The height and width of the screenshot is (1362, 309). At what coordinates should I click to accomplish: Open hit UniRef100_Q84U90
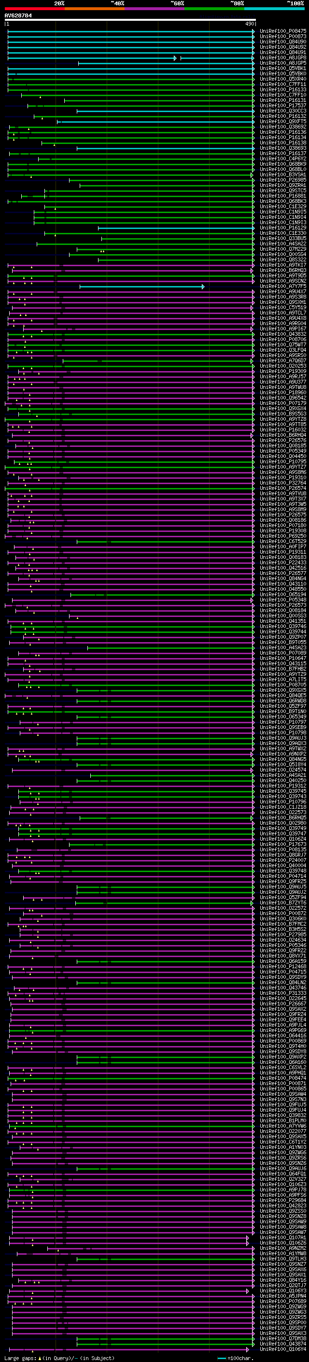pyautogui.click(x=283, y=42)
